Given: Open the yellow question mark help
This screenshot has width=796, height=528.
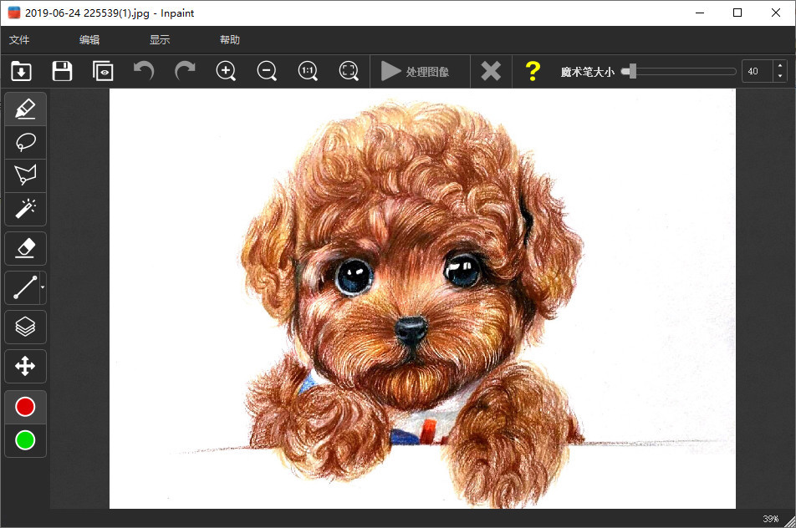Looking at the screenshot, I should [x=532, y=72].
